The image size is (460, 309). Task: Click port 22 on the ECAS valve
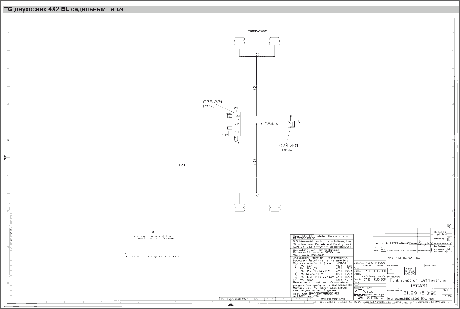pyautogui.click(x=237, y=116)
